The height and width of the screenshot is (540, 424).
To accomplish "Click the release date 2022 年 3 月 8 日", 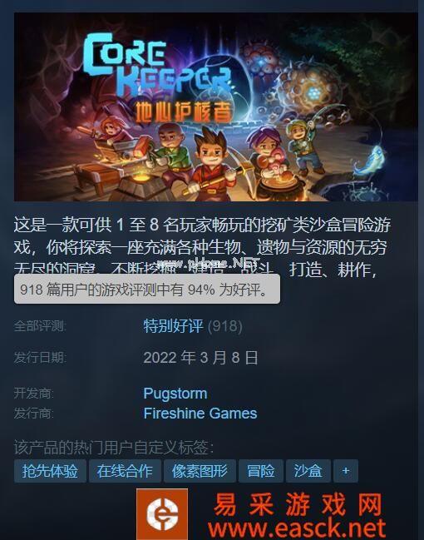I will tap(200, 358).
